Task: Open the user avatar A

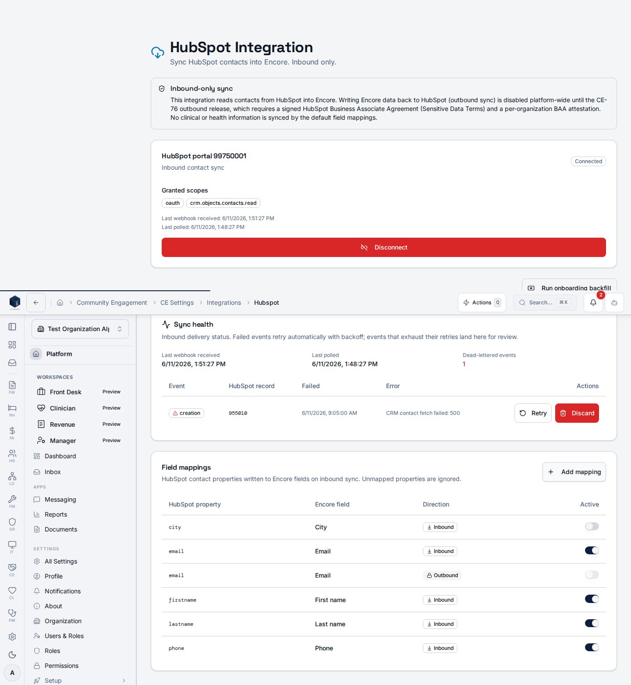Action: pos(12,673)
